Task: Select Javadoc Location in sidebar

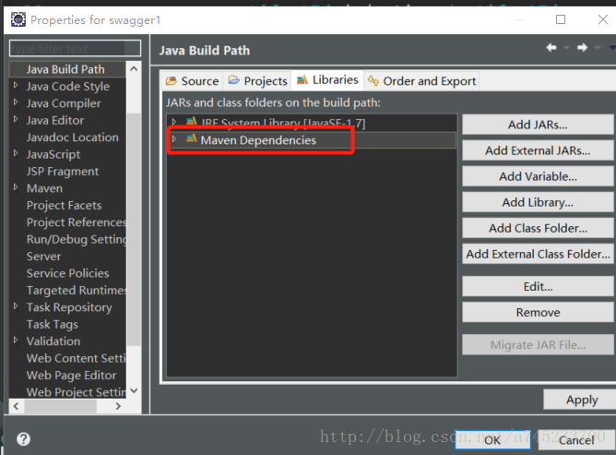Action: [72, 138]
